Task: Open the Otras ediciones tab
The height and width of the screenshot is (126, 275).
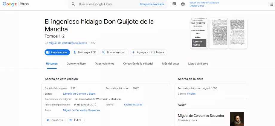Action: pos(105,64)
